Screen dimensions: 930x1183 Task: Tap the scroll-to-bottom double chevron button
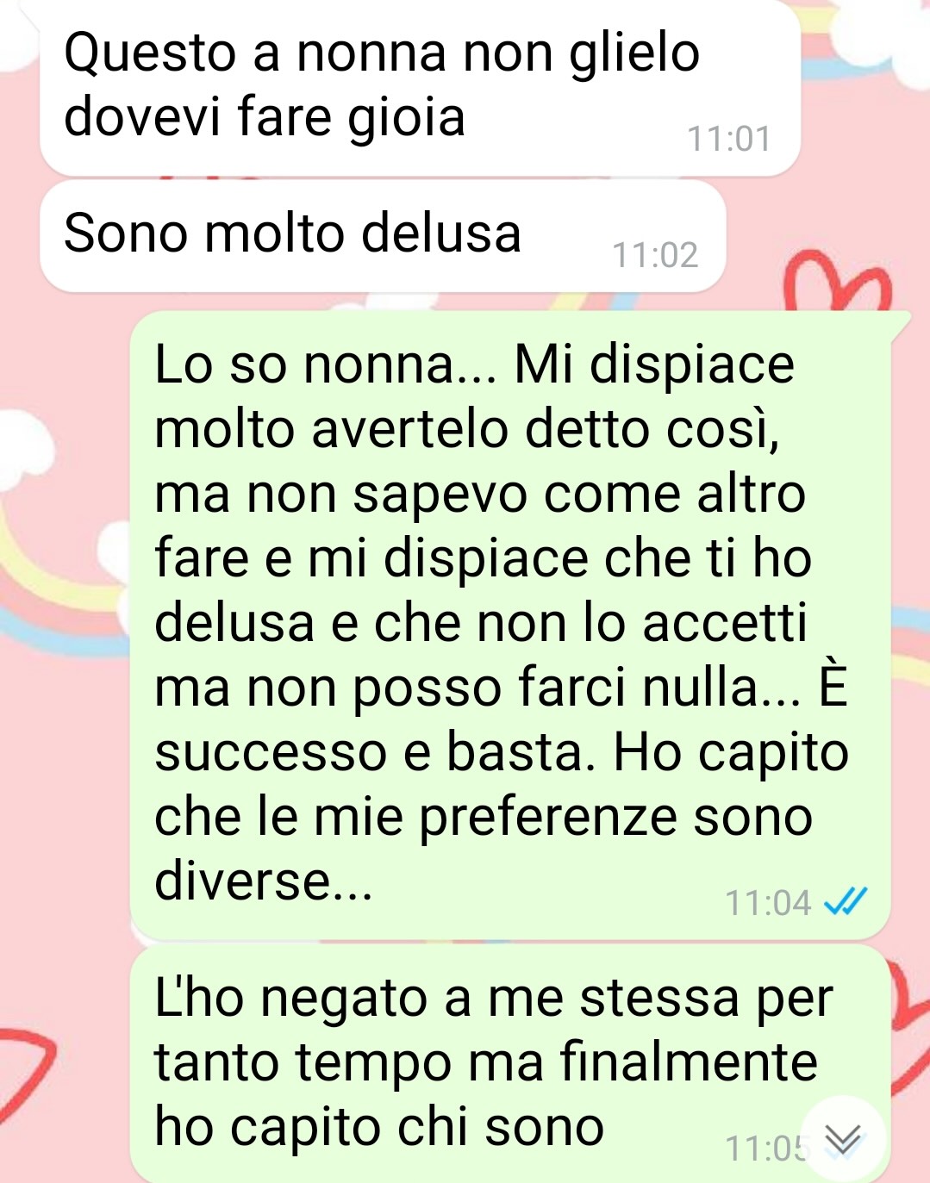coord(842,1139)
